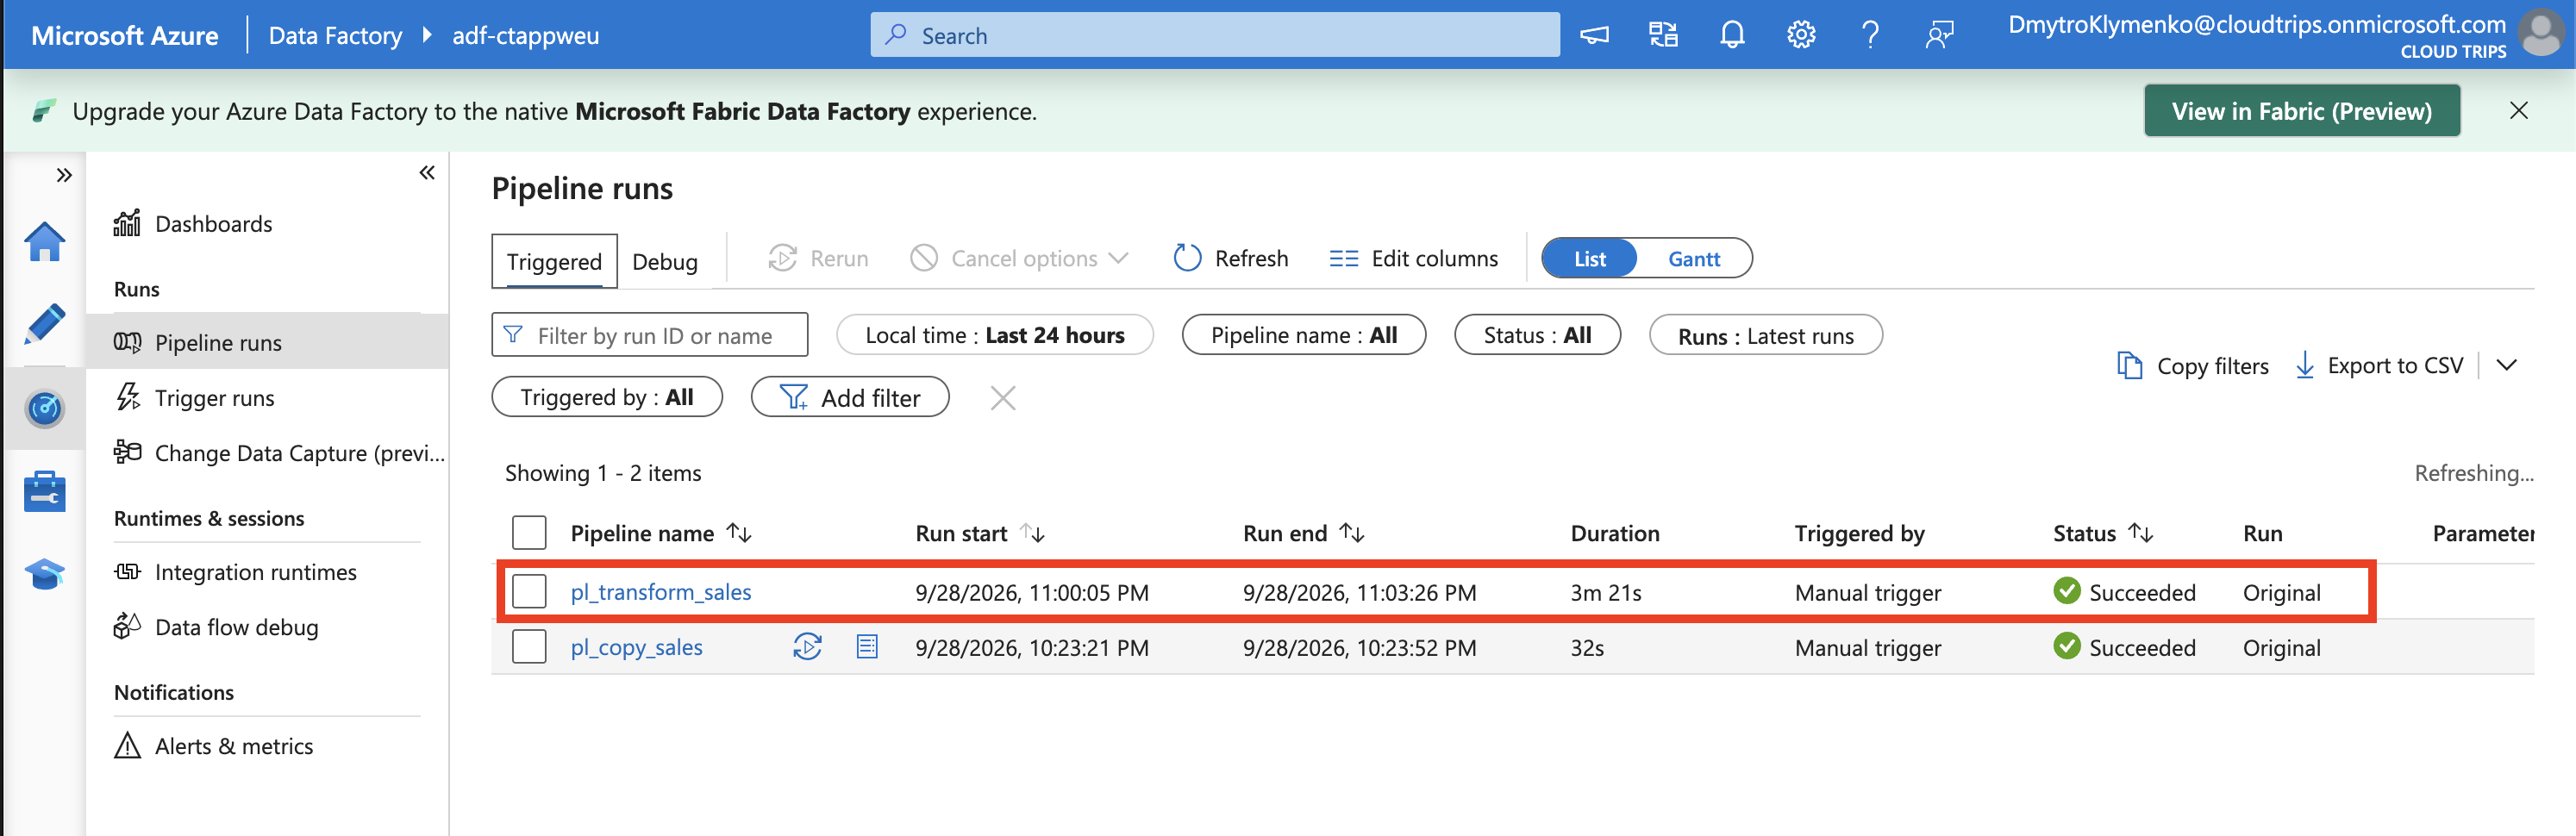
Task: Click rerun icon on pl_copy_sales row
Action: tap(807, 647)
